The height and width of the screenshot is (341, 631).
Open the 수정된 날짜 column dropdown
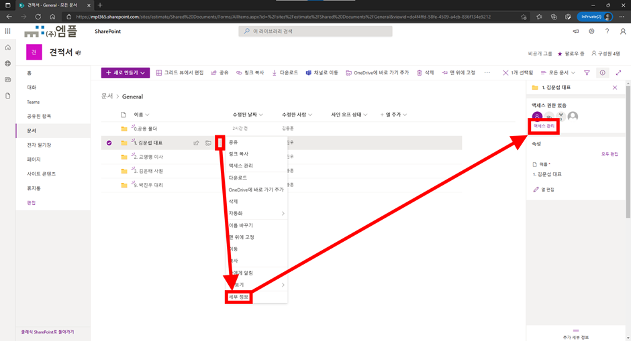click(x=248, y=115)
